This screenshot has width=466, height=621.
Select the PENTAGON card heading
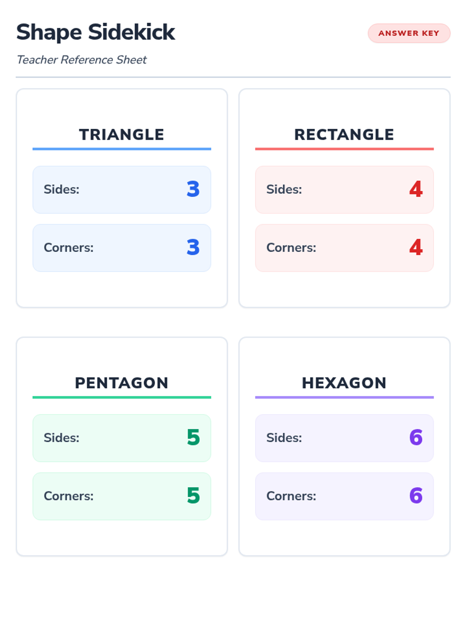point(122,383)
